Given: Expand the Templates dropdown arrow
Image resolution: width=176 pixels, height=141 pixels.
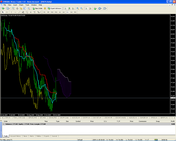Looking at the screenshot, I should (x=106, y=8).
